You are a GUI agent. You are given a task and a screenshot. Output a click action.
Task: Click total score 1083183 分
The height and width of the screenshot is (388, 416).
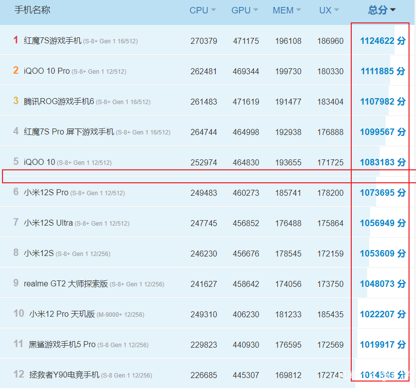(x=383, y=162)
